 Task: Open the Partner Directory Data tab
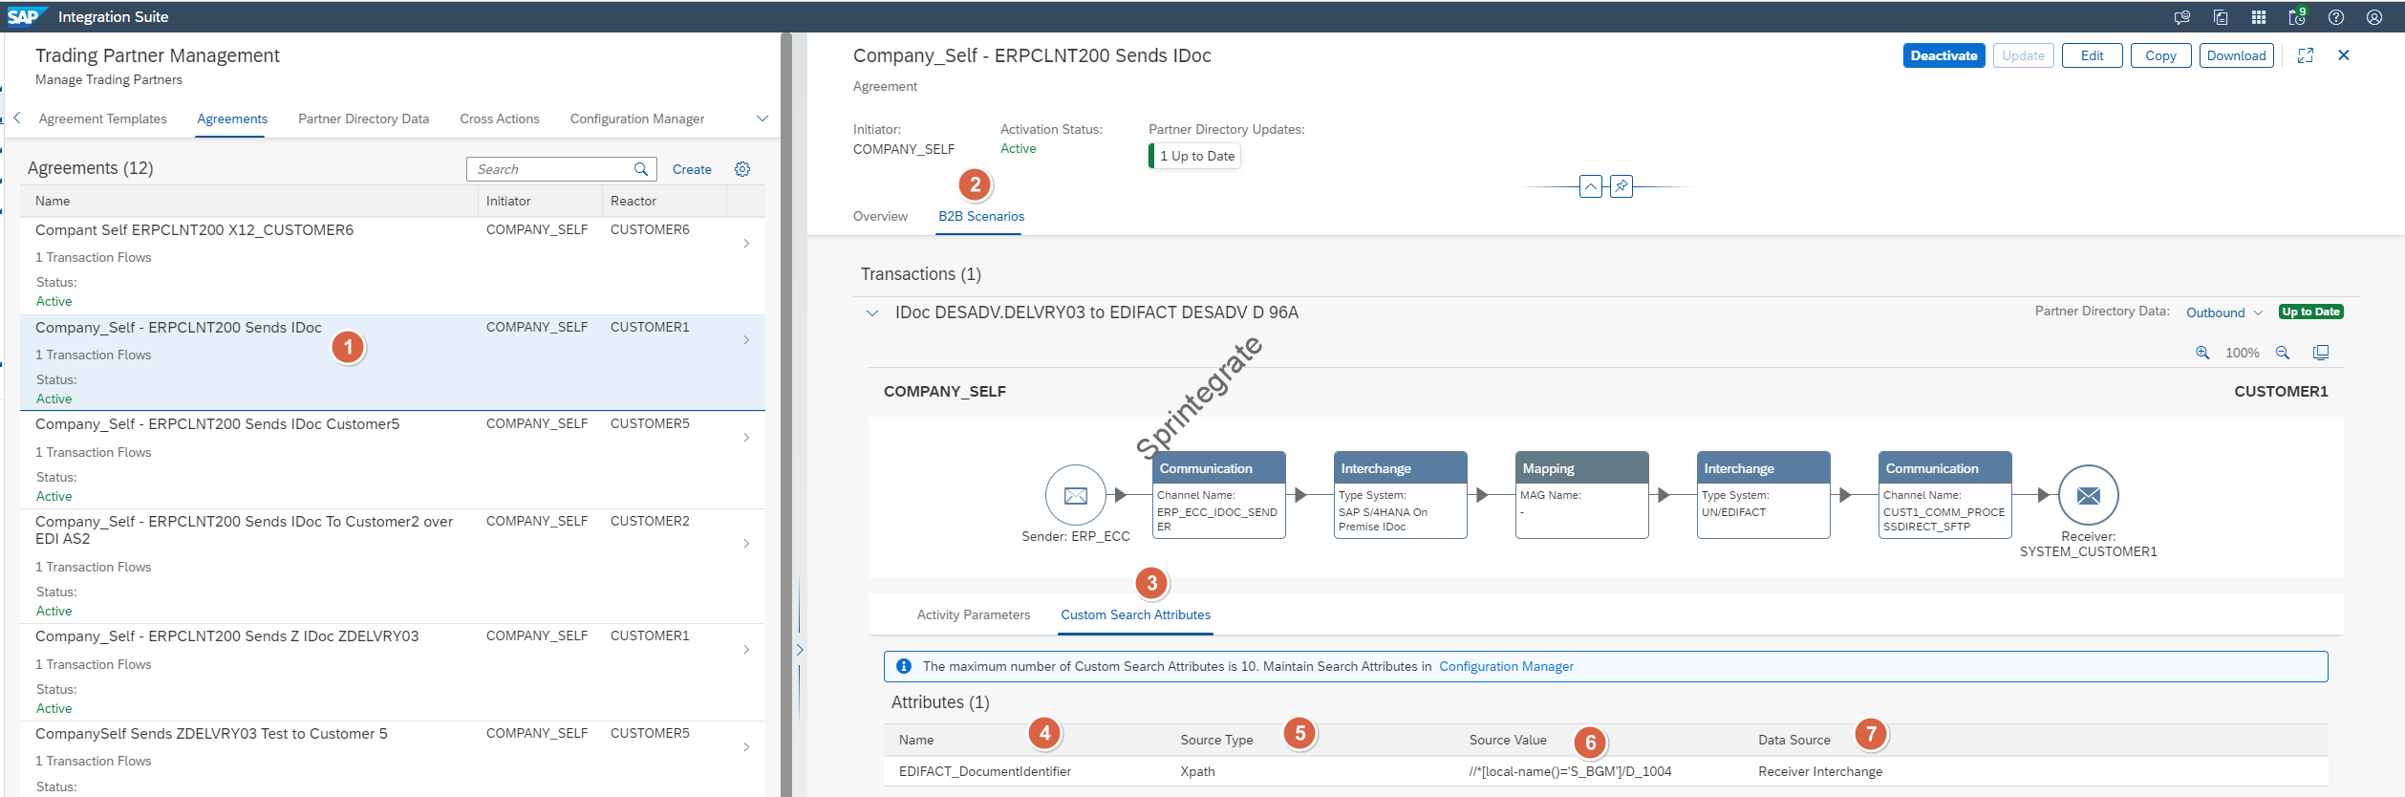pos(363,118)
